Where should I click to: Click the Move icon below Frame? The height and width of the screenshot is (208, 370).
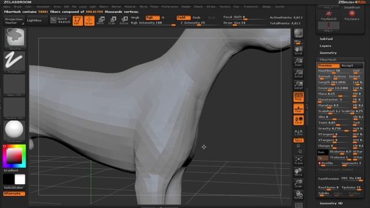[298, 172]
